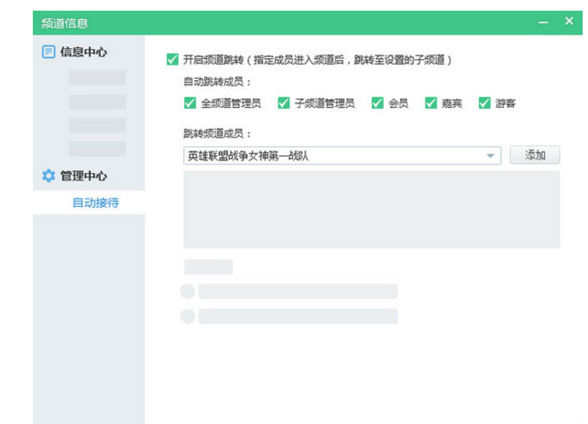Click the 英雄联盟战争女神第一战队 combo box text

(x=252, y=156)
